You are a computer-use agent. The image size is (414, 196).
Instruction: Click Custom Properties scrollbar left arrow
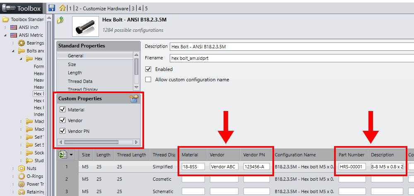point(60,142)
